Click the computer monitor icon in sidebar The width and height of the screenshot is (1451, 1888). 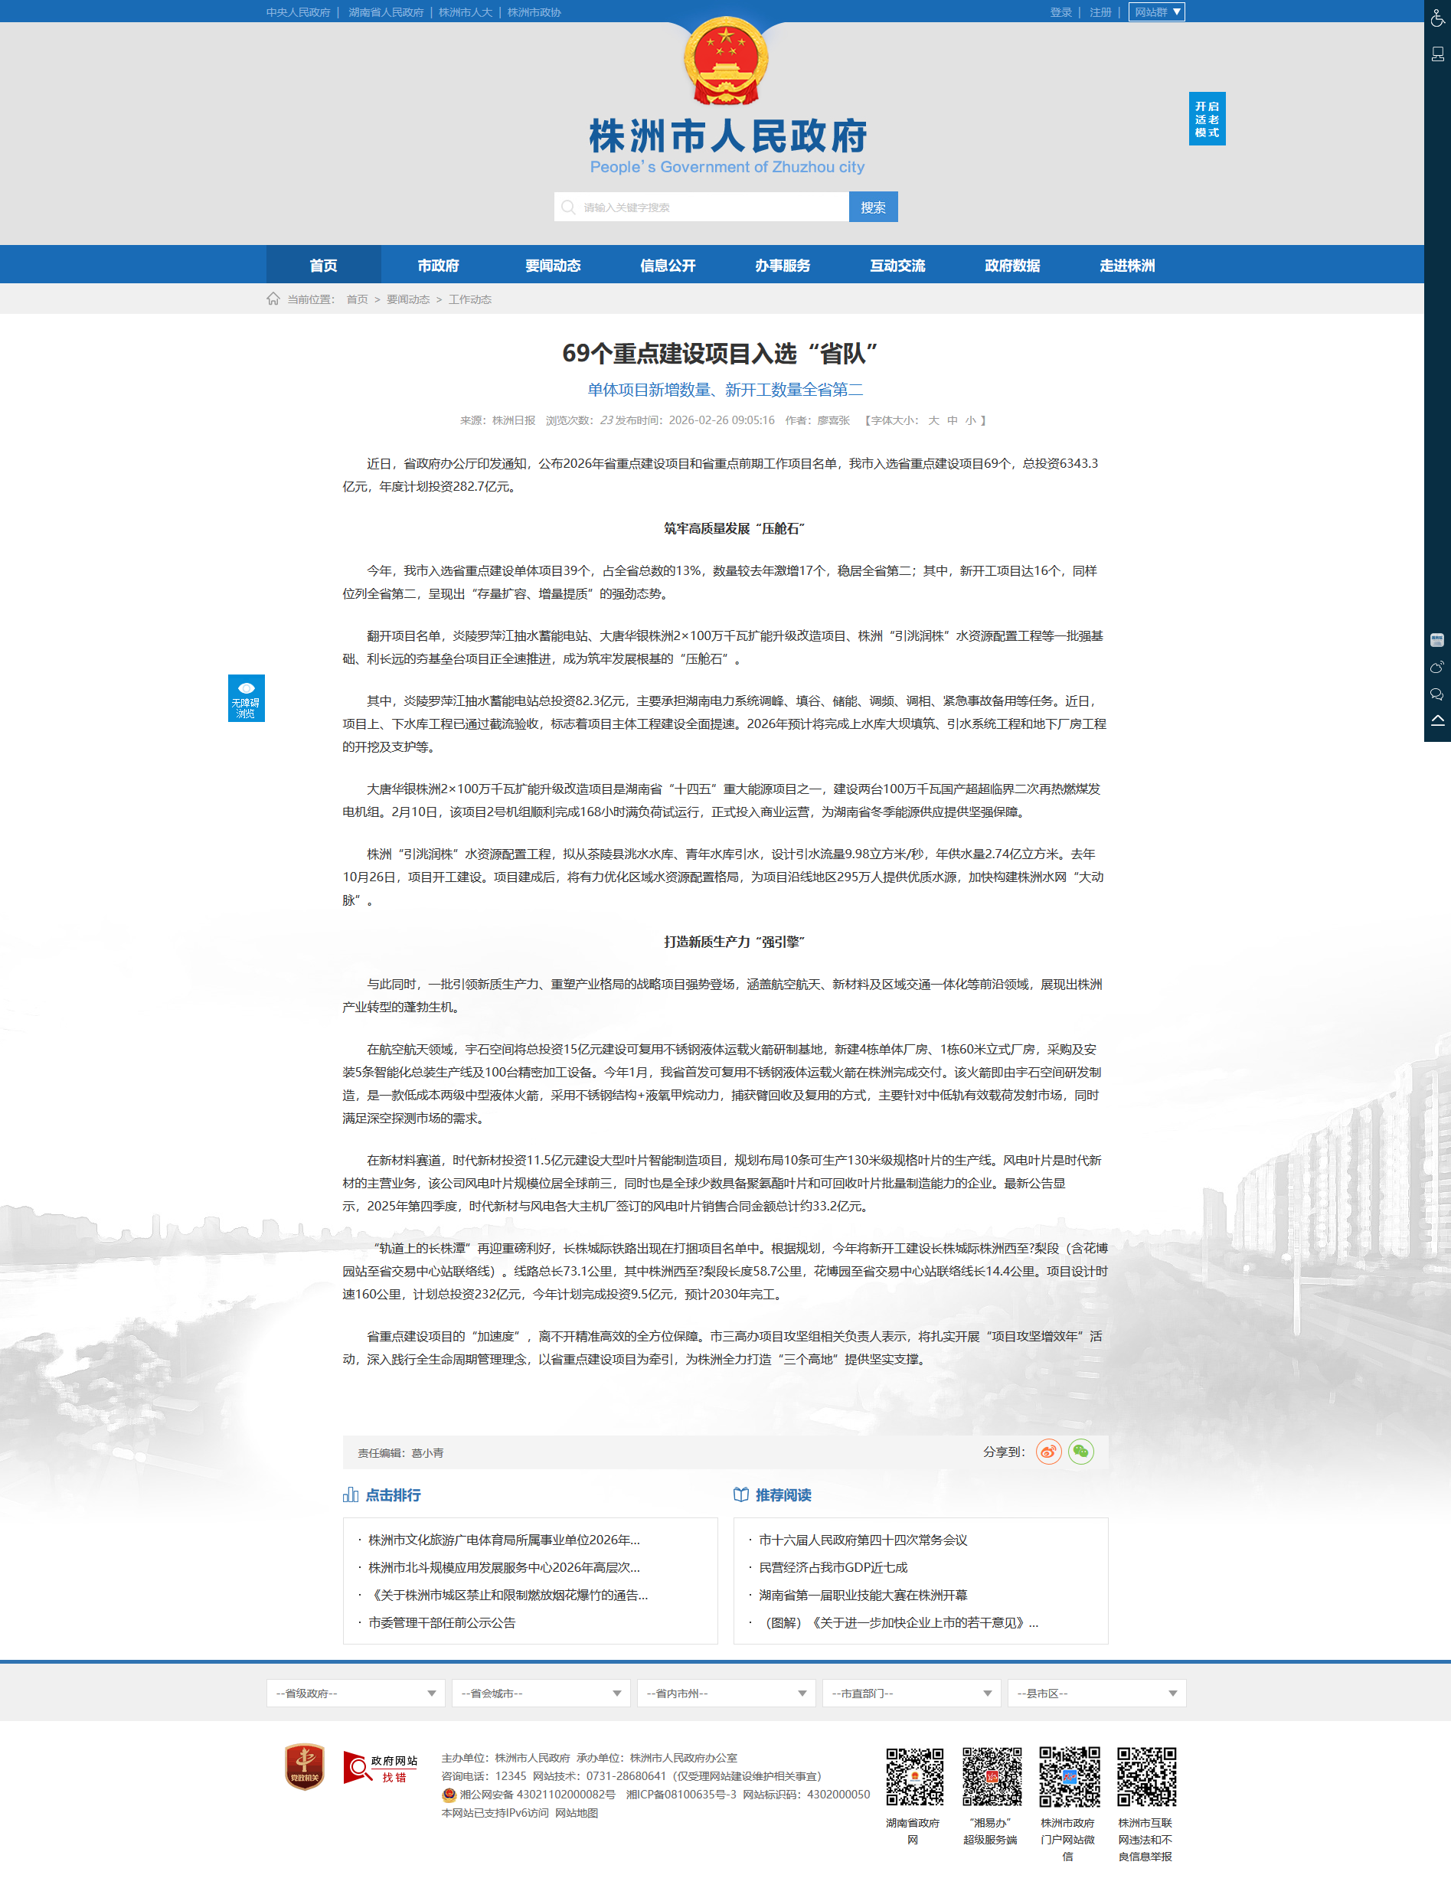tap(1437, 54)
